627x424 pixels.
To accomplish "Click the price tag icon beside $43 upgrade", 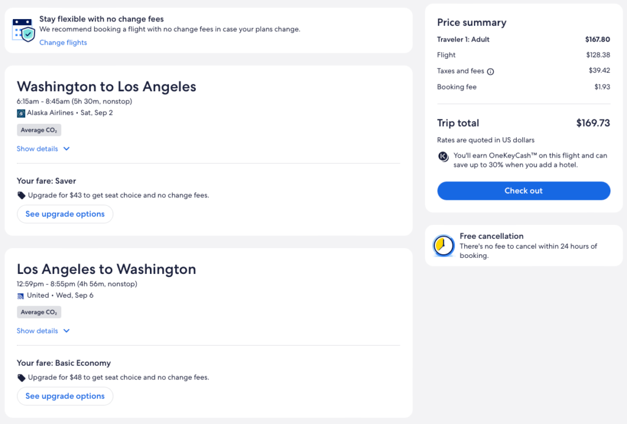I will pos(21,195).
